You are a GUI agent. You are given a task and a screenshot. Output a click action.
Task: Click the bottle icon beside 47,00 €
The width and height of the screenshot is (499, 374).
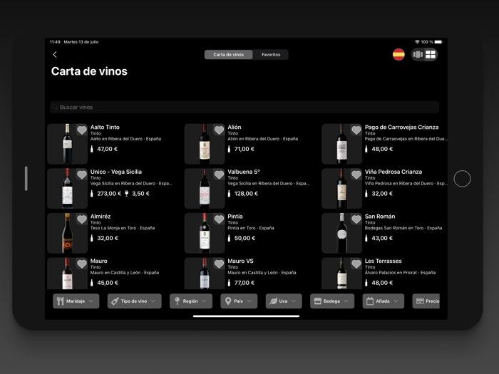tap(92, 149)
